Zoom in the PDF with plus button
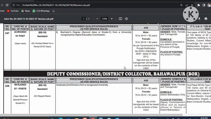This screenshot has height=119, width=211. click(112, 19)
